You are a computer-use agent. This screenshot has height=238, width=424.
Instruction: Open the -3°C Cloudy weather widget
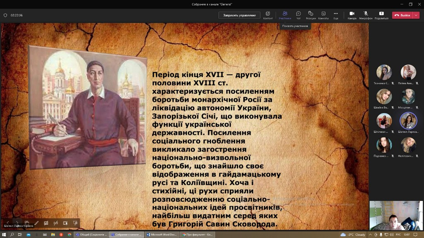pos(353,235)
